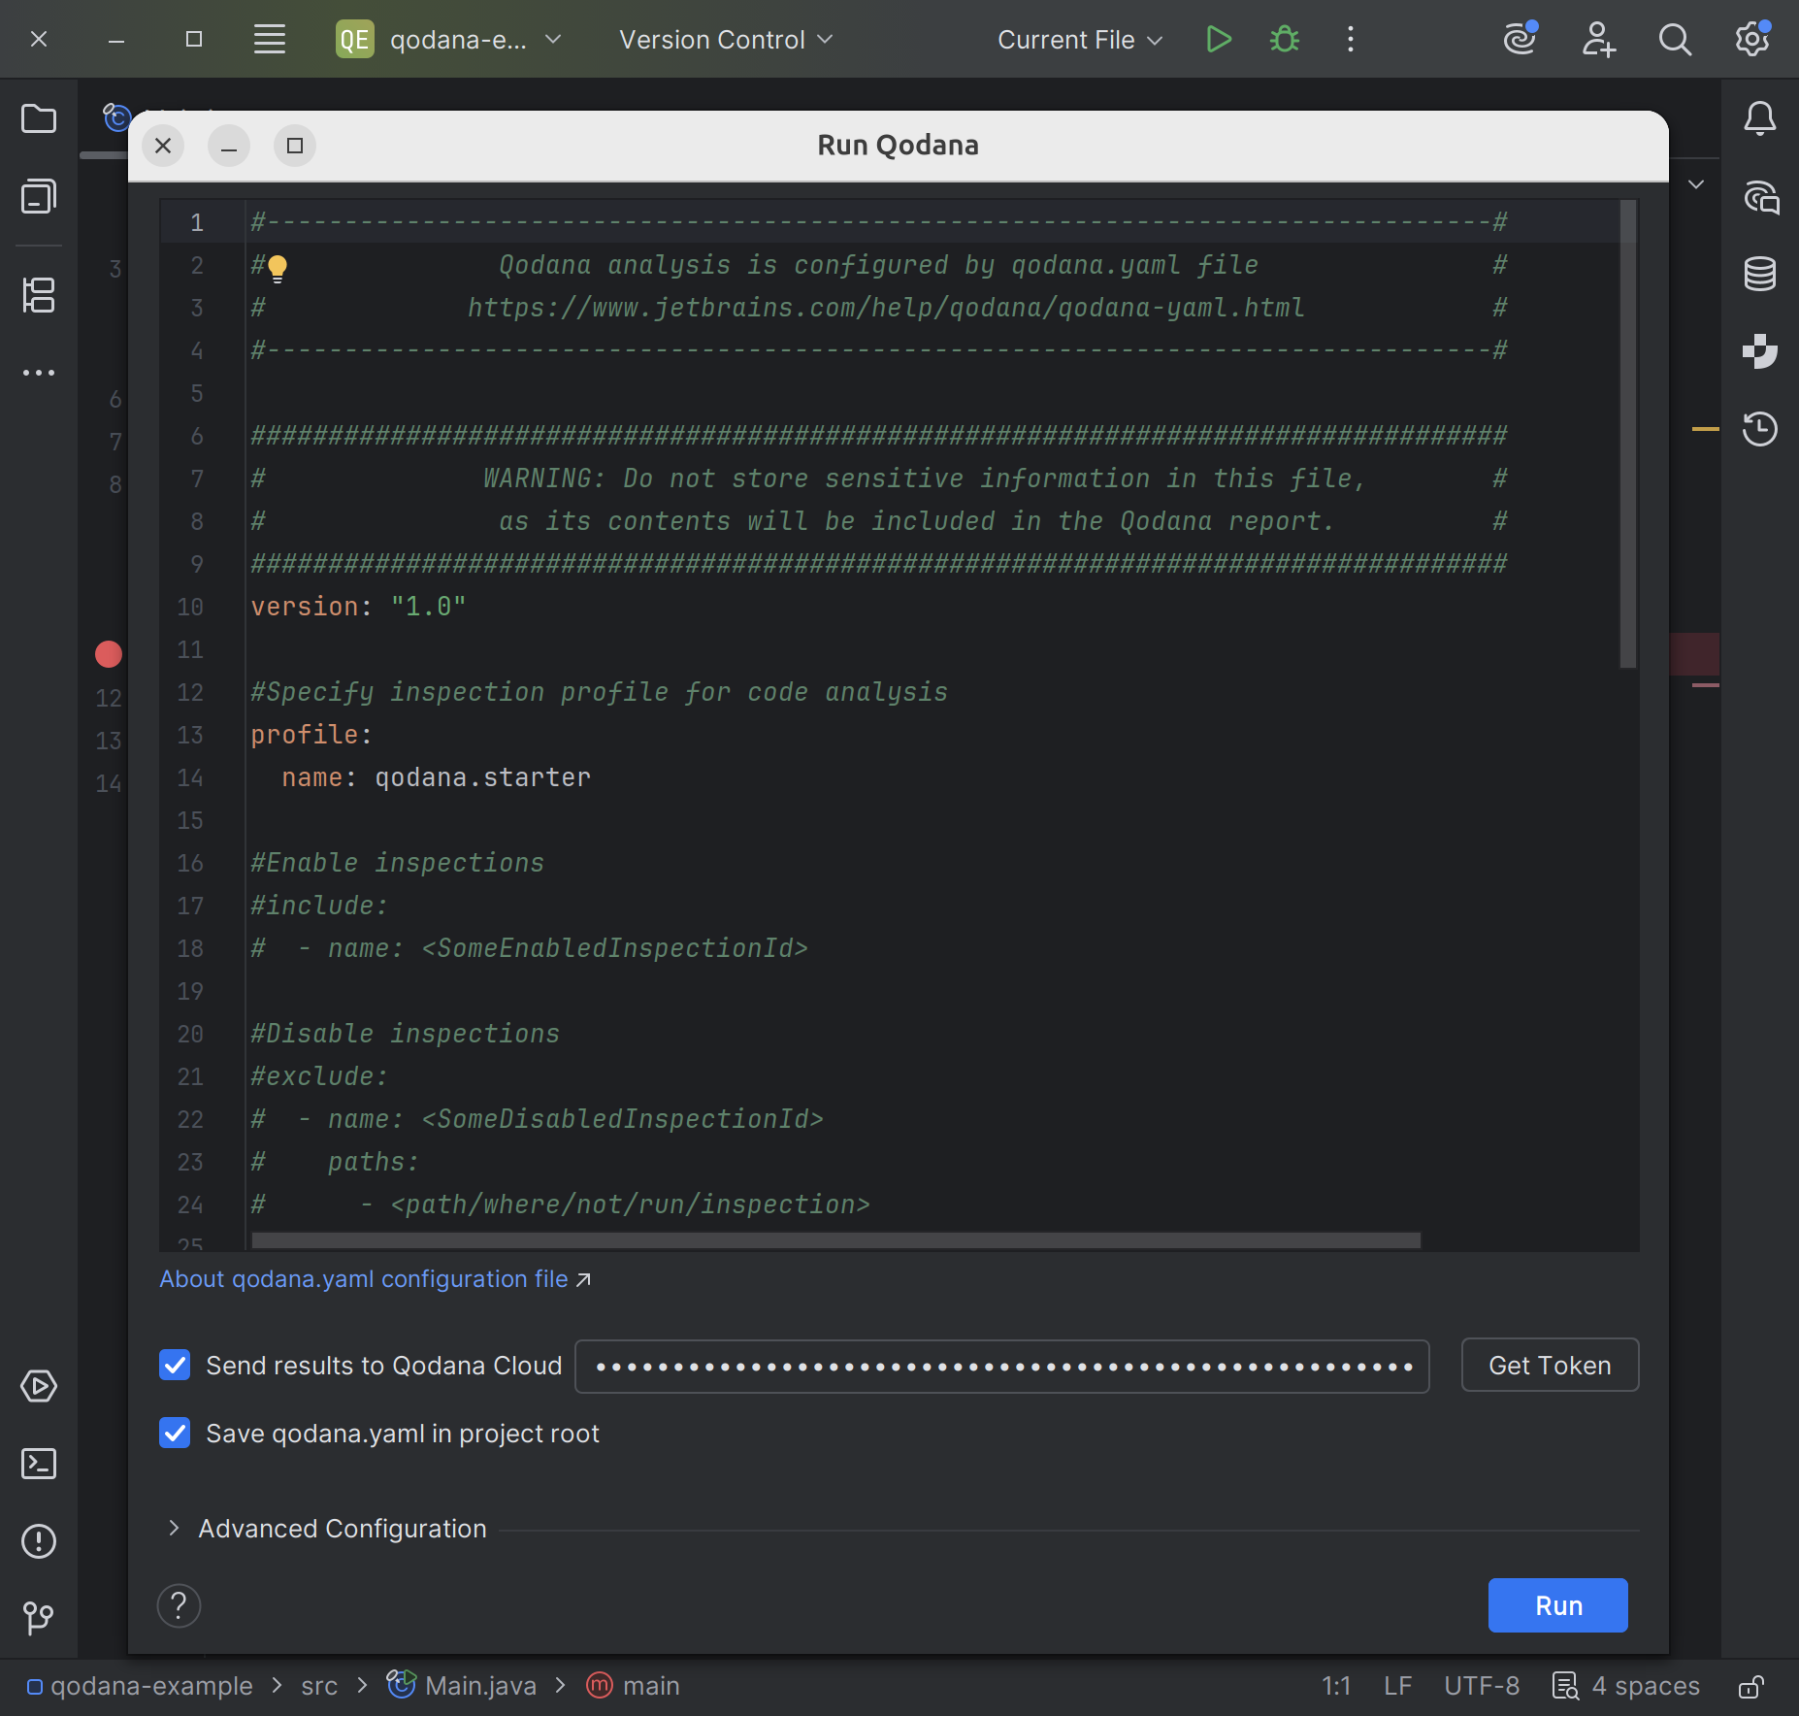
Task: Open About qodana.yaml configuration file link
Action: tap(376, 1279)
